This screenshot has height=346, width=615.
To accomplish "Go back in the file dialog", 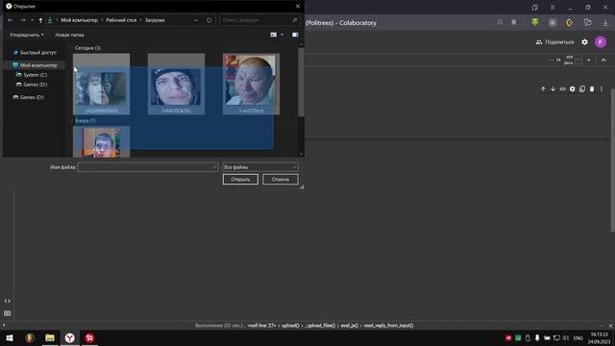I will click(x=11, y=20).
